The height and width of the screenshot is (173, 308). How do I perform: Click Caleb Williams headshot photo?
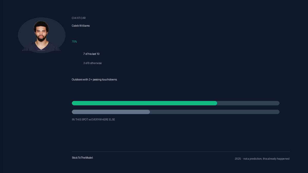point(42,35)
